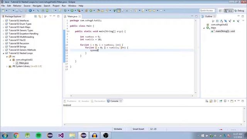Toggle Hide Fields in Outline toolbar

225,21
